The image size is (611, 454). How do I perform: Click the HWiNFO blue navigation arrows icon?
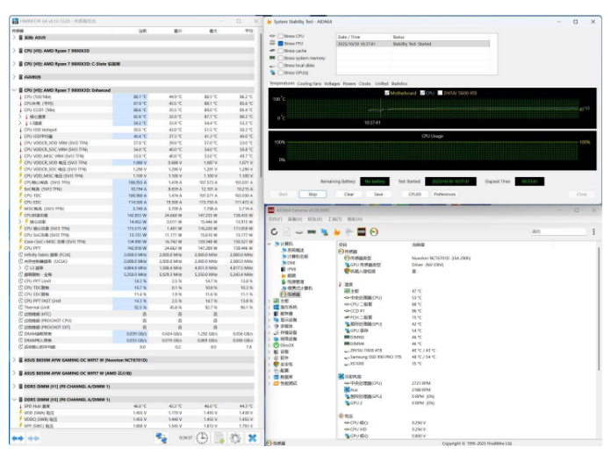point(19,436)
